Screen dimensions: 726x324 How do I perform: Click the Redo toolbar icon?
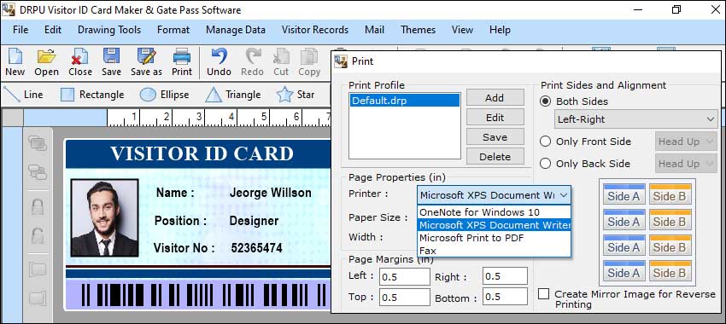(252, 62)
